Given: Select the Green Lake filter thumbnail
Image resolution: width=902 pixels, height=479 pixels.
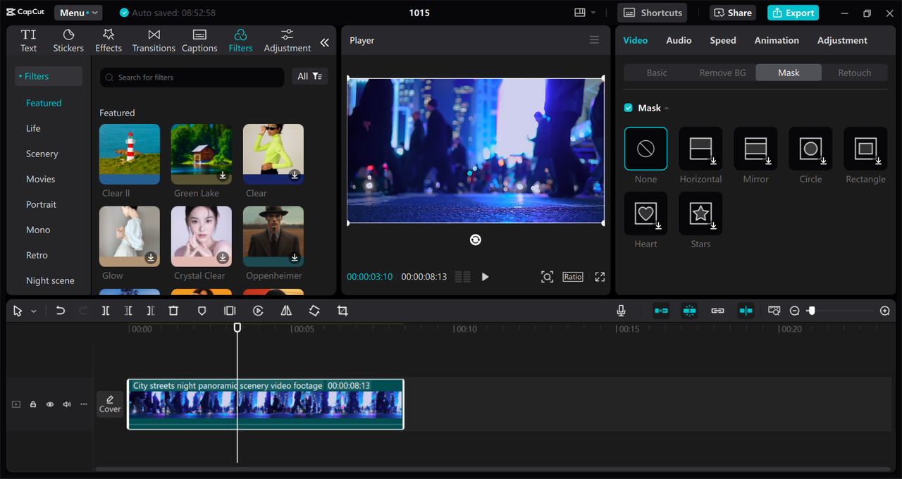Looking at the screenshot, I should coord(202,154).
